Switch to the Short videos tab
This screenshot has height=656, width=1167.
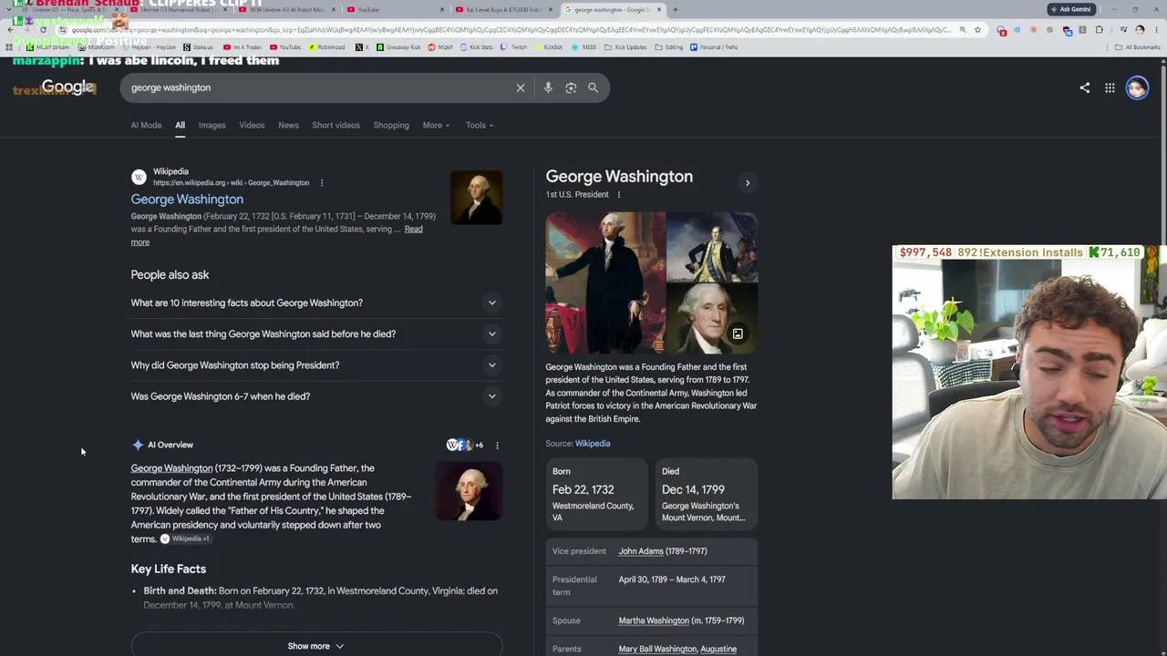tap(336, 125)
